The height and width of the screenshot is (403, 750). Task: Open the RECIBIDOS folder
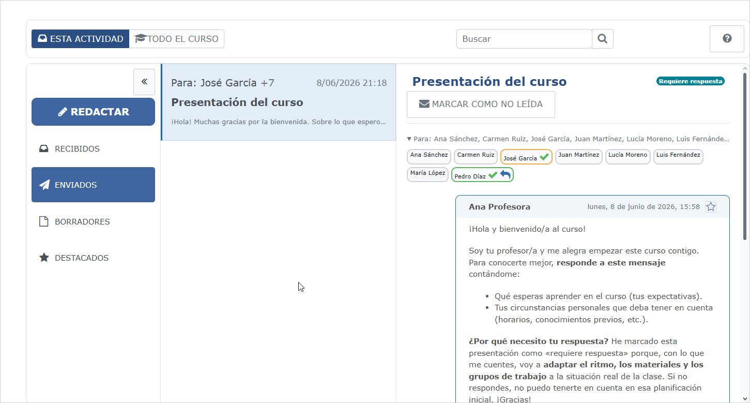coord(93,149)
